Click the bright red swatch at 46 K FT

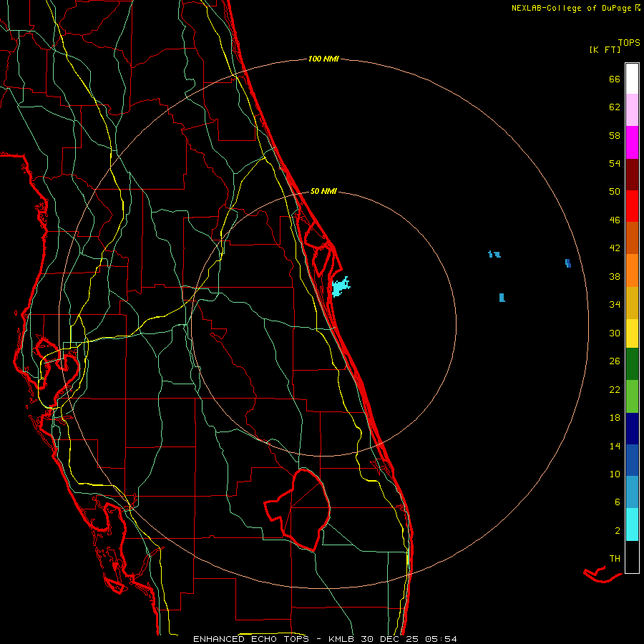pos(632,206)
